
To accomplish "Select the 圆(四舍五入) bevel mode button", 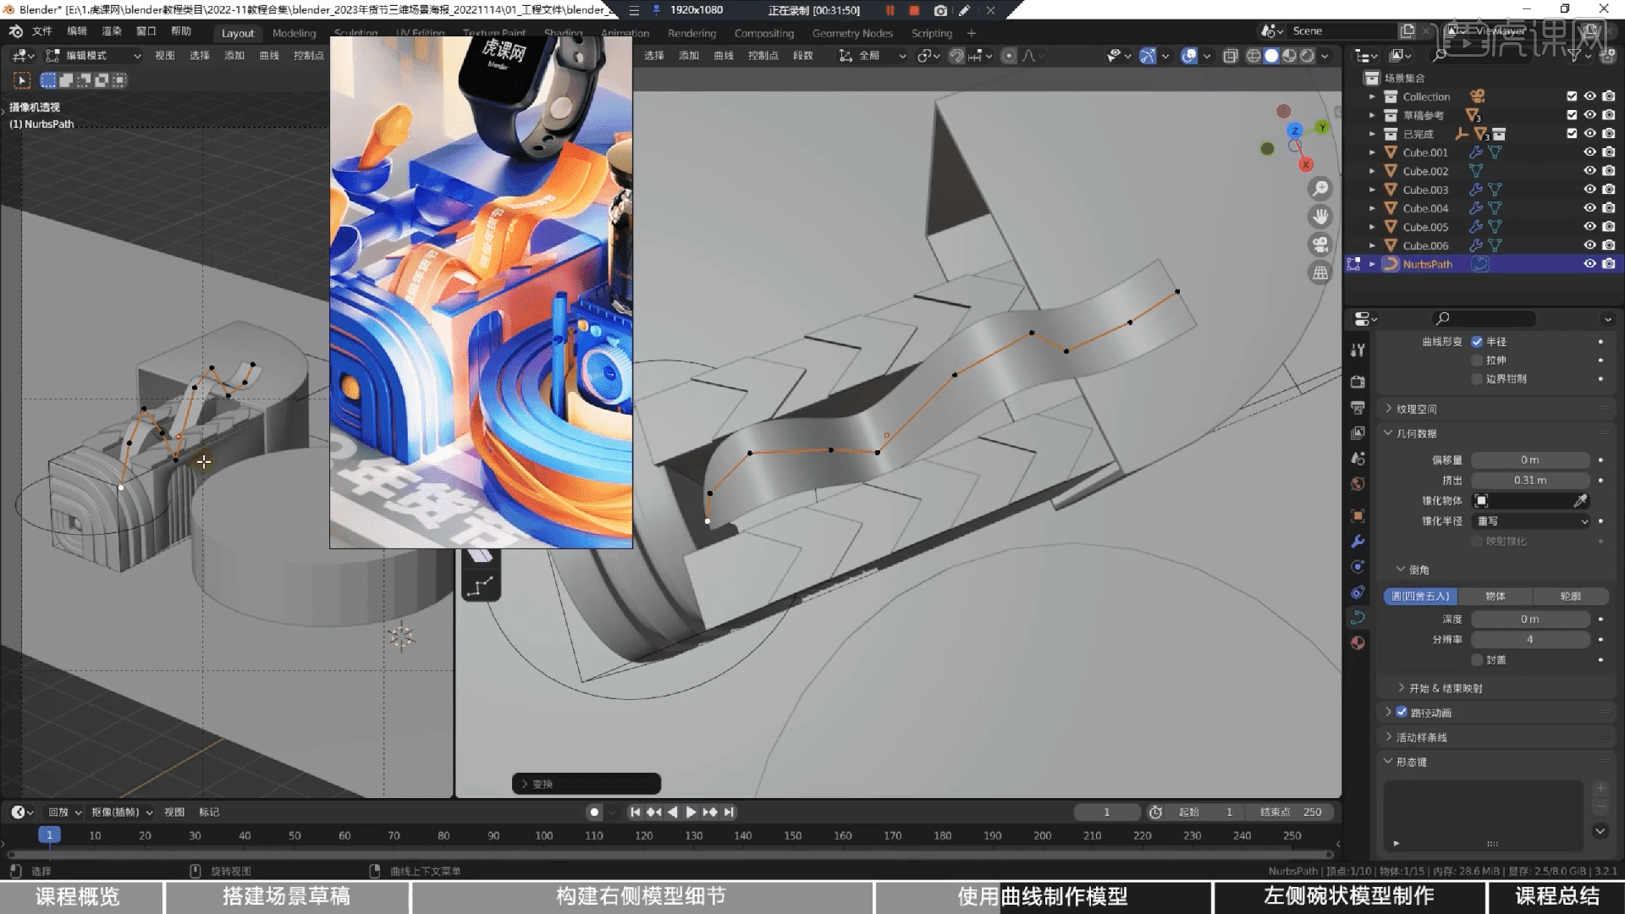I will pyautogui.click(x=1421, y=597).
